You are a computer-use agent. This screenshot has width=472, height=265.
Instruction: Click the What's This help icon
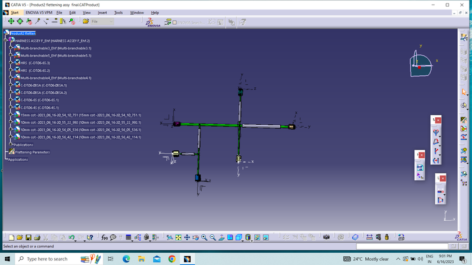(x=90, y=238)
